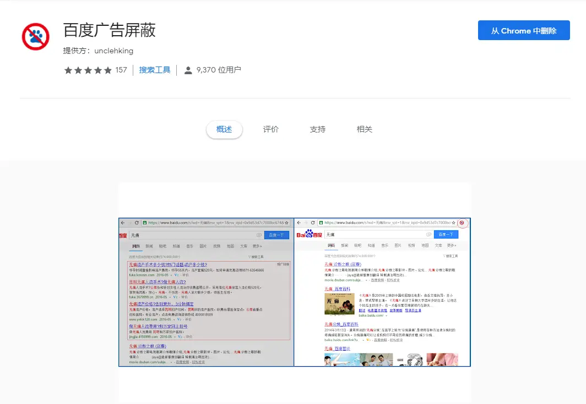Click the 从 Chrome 中删除 button

click(x=524, y=30)
